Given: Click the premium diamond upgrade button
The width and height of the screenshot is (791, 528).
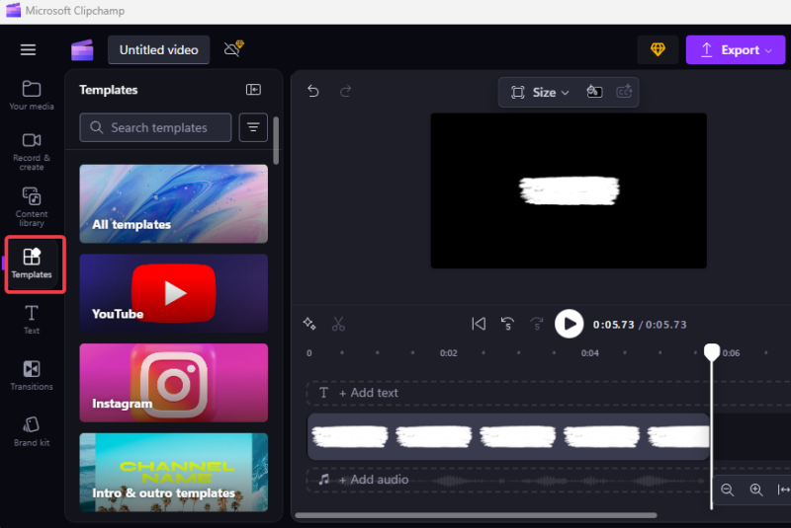Looking at the screenshot, I should tap(658, 49).
